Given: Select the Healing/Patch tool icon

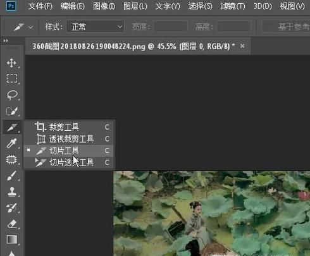Looking at the screenshot, I should pos(11,159).
